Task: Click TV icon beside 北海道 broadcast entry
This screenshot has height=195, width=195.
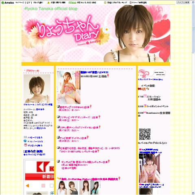Action: coord(58,148)
